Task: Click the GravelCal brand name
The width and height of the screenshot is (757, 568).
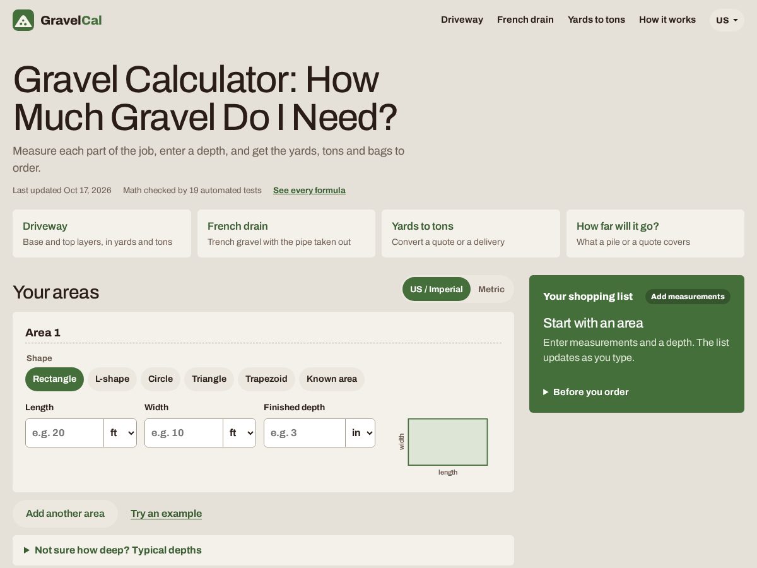Action: [71, 20]
